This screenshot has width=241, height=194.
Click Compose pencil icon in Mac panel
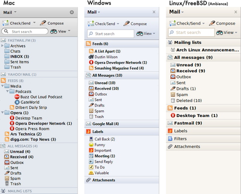43,23
